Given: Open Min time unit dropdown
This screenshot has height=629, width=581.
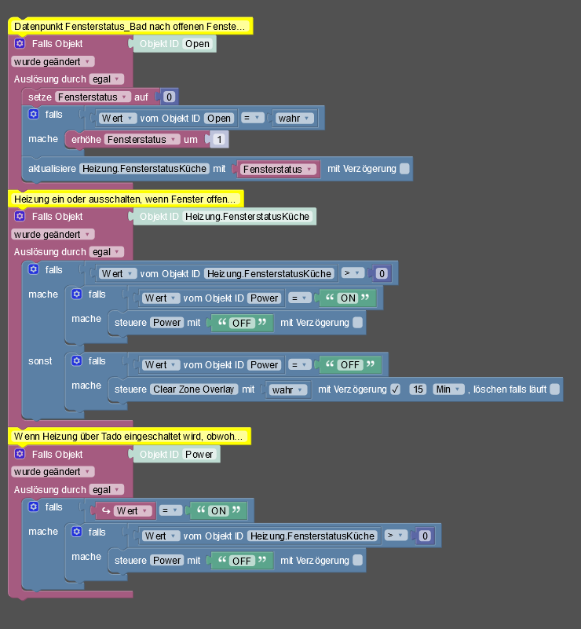Looking at the screenshot, I should [448, 389].
